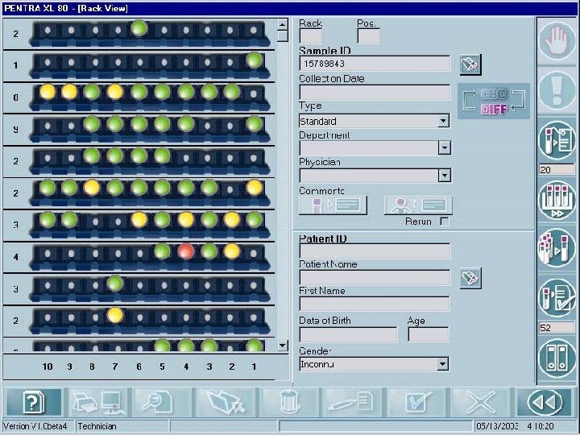Click the double-arrow back button

click(544, 403)
